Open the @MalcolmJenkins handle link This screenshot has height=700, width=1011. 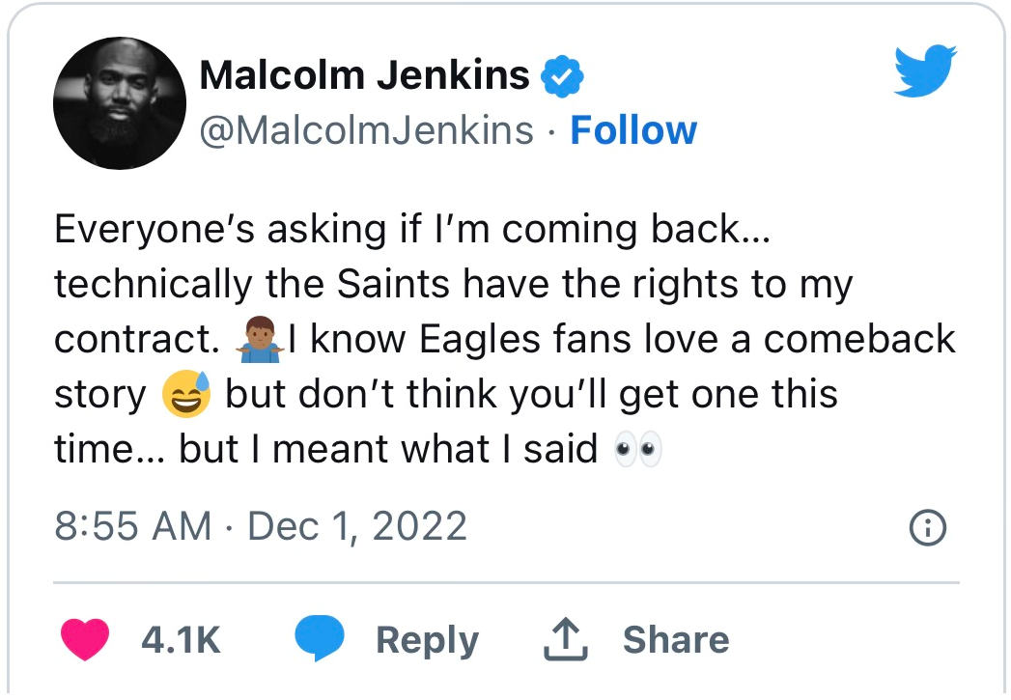[366, 130]
